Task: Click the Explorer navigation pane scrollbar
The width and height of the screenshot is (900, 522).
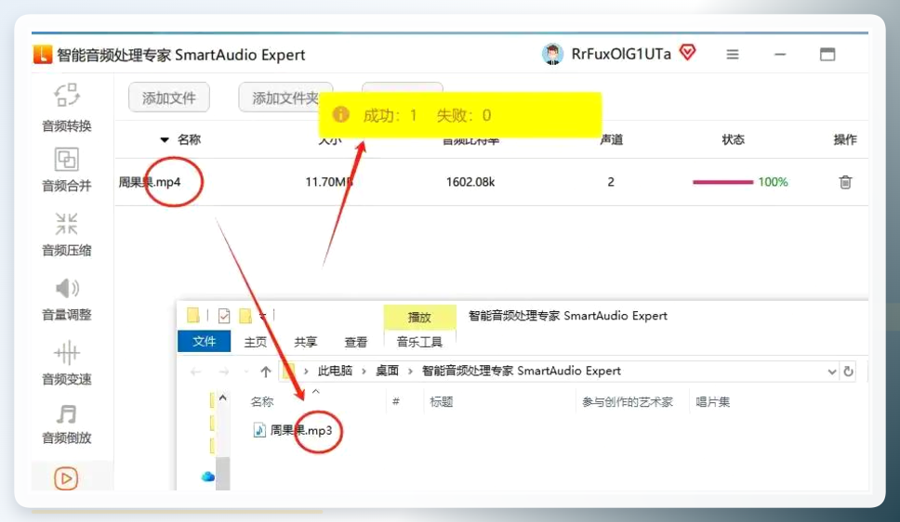Action: pyautogui.click(x=222, y=474)
